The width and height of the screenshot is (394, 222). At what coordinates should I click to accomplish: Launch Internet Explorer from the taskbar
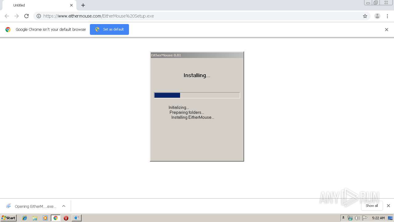pos(25,218)
